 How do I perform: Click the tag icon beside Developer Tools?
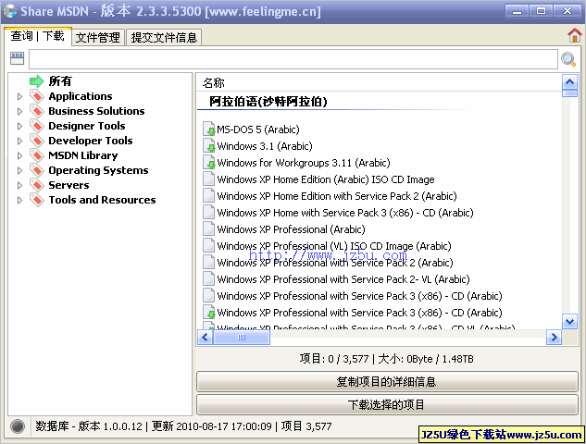pos(37,141)
